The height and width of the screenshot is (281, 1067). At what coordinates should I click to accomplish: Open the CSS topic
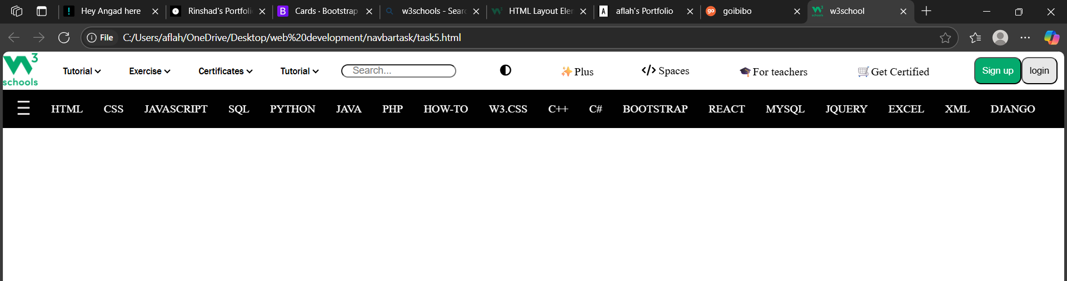tap(113, 109)
